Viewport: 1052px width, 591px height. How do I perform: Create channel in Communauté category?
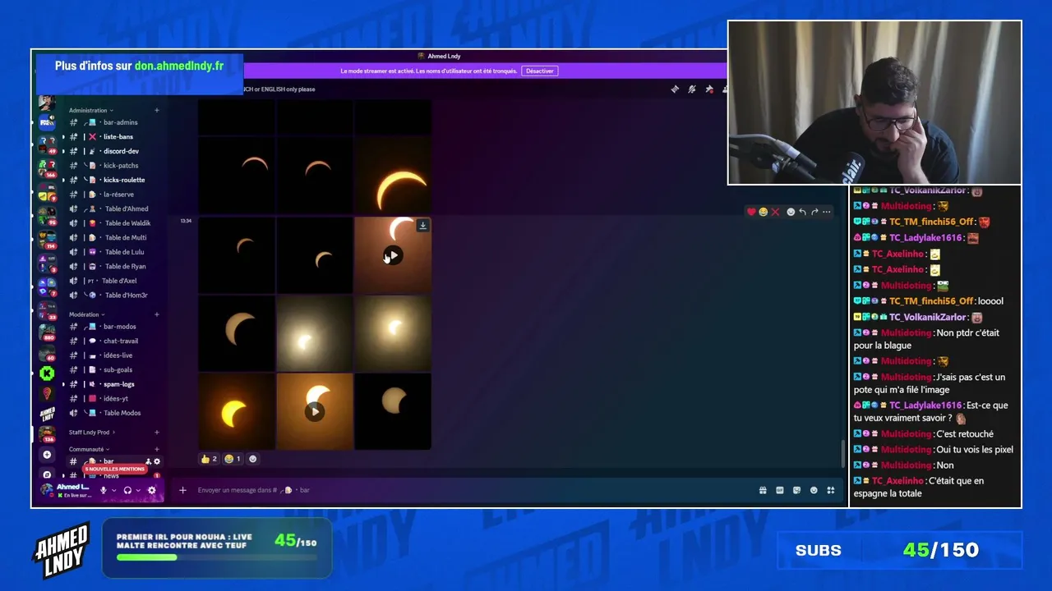click(157, 449)
